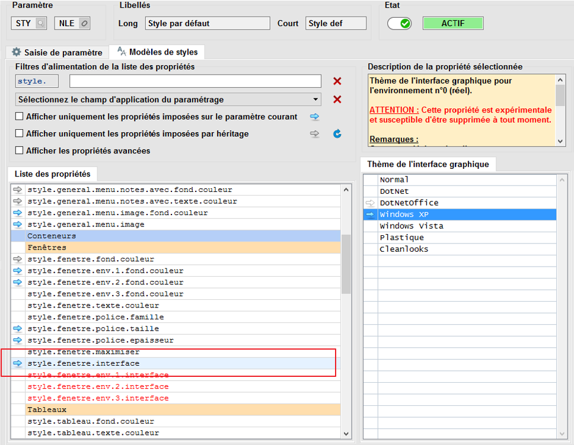574x445 pixels.
Task: Select style.fenetre.env.3.fond.couleur property
Action: pyautogui.click(x=183, y=294)
